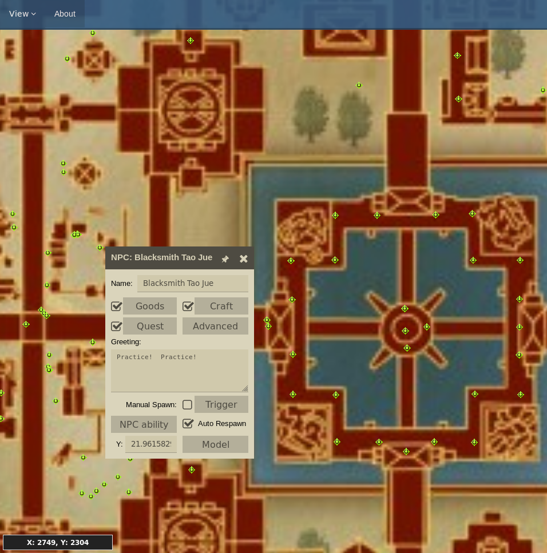Viewport: 547px width, 553px height.
Task: Open the About menu item
Action: point(65,14)
